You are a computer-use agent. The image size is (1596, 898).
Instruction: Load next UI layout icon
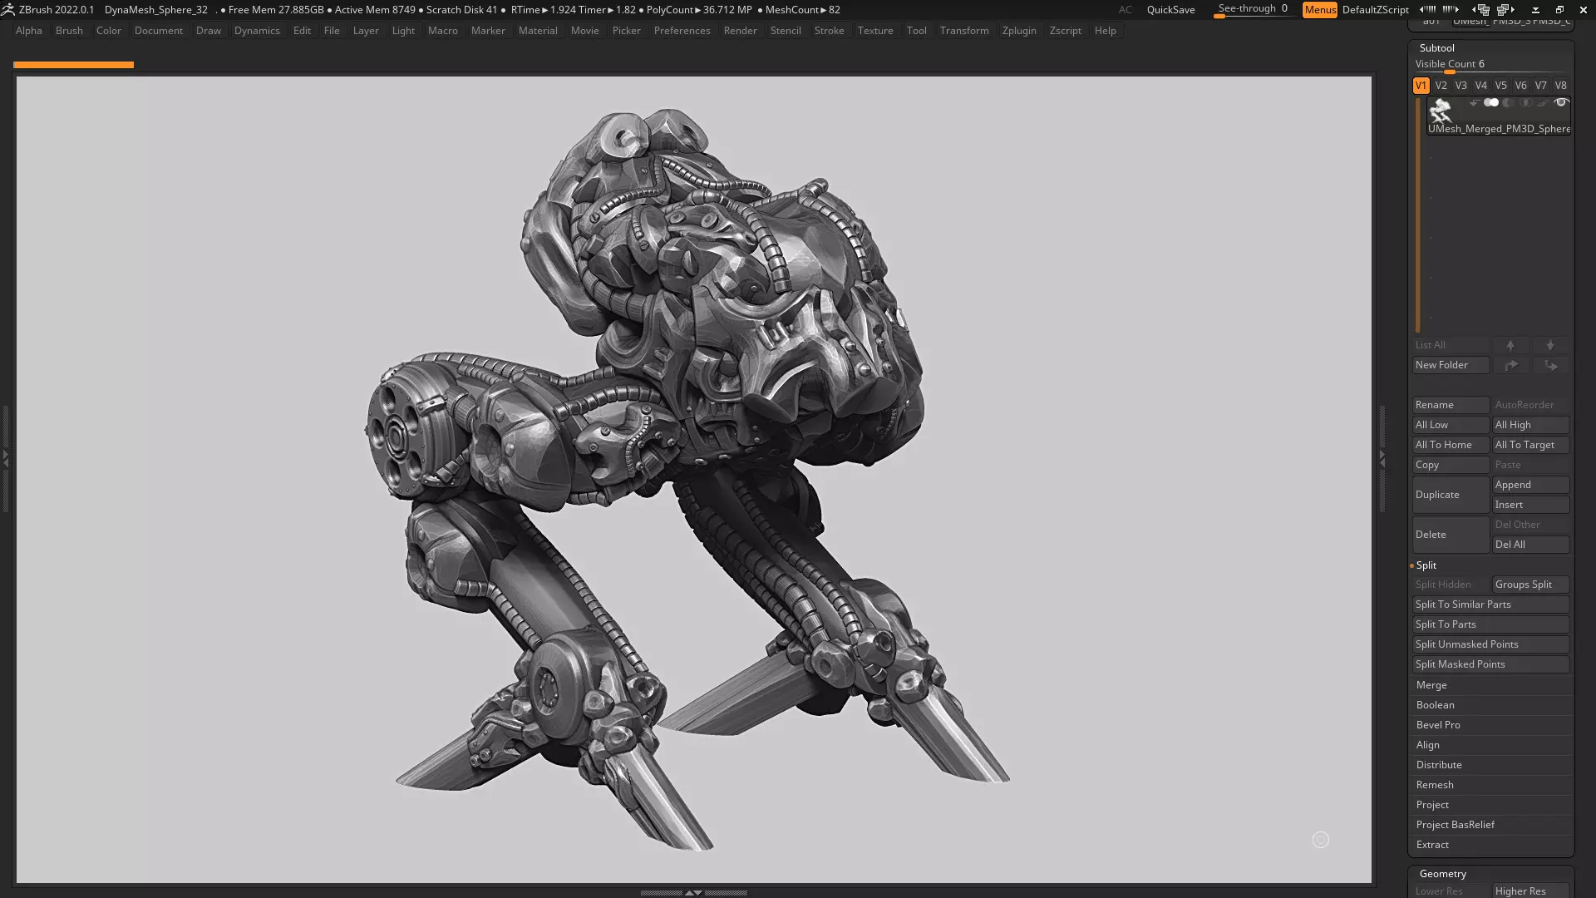[1505, 10]
